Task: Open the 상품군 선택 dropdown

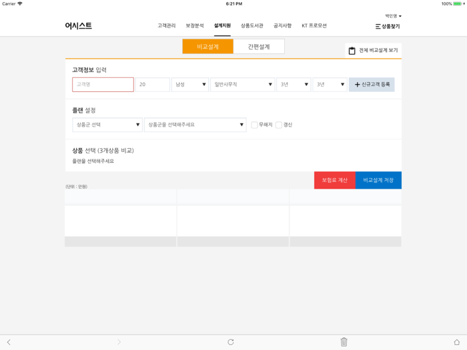Action: coord(107,125)
